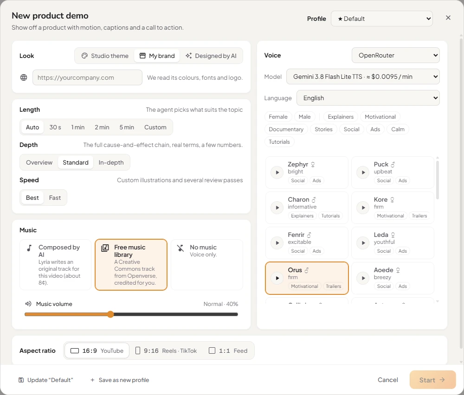
Task: Select the My brand look tab
Action: (157, 56)
